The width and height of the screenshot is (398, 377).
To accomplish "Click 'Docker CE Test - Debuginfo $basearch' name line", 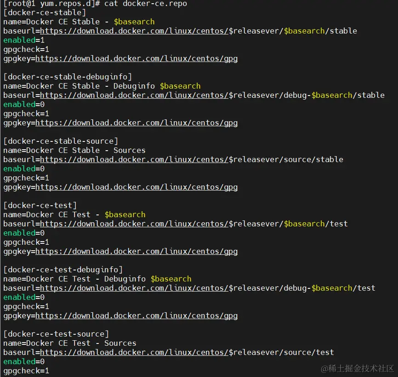I will point(97,279).
